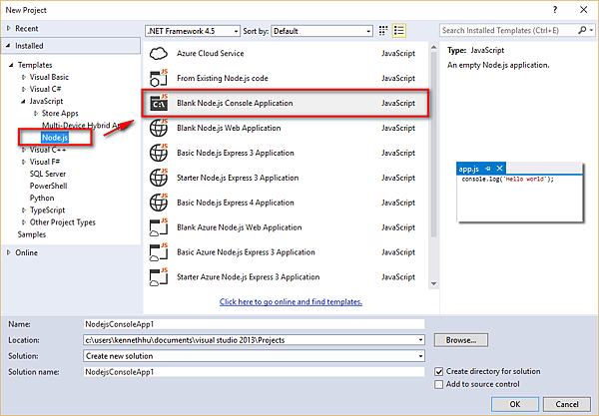Expand Other Project Types node arrow
The width and height of the screenshot is (599, 416).
[x=24, y=222]
